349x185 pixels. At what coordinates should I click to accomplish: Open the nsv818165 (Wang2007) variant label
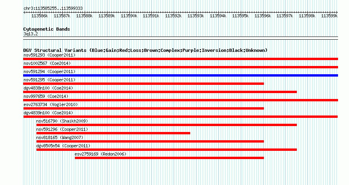(60, 137)
